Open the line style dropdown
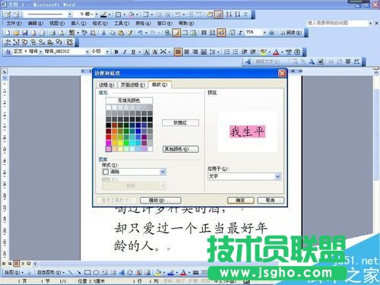Screen dimensions: 380x285 (70, 14)
